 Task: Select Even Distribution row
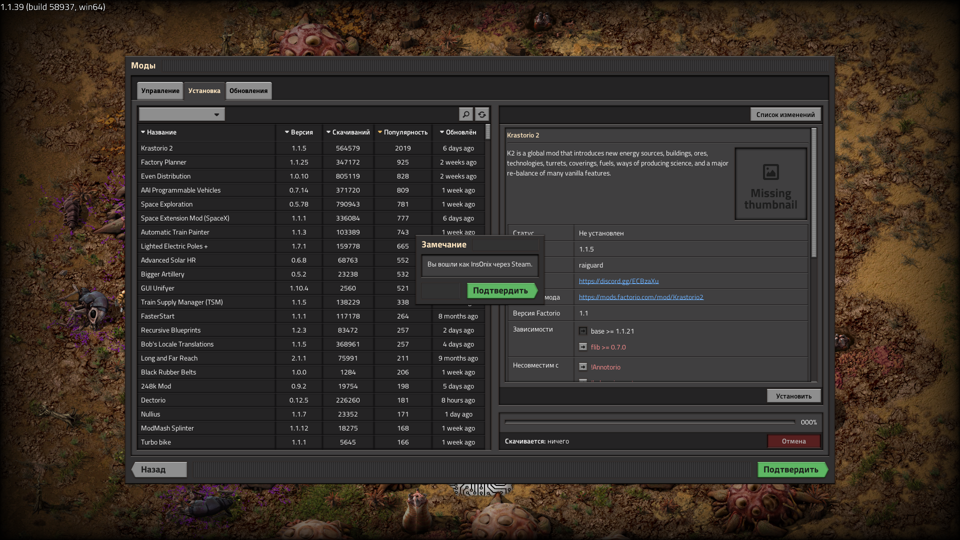point(311,176)
